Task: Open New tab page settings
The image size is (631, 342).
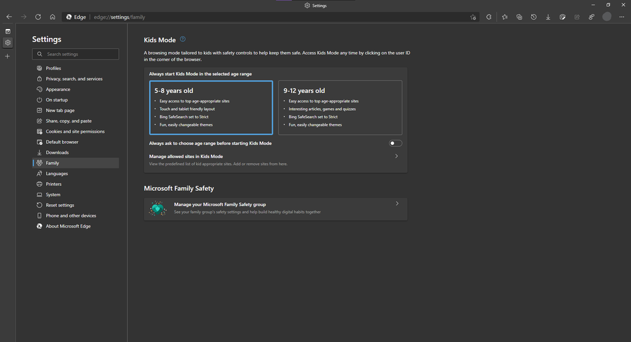Action: (x=76, y=111)
